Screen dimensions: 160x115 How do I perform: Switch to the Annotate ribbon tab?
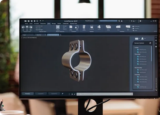[36, 24]
